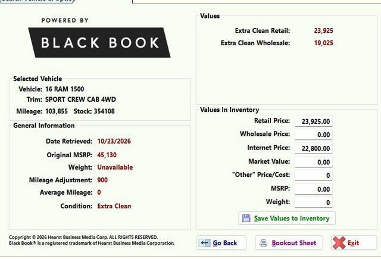Click the red X Exit icon
The image size is (381, 259).
click(x=339, y=243)
